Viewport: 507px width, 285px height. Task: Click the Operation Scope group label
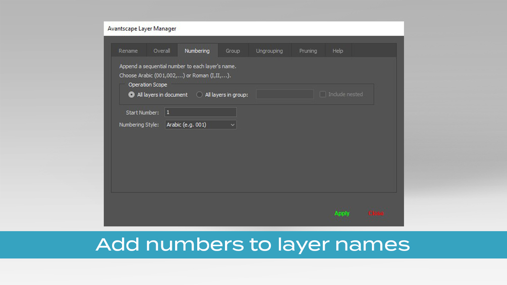point(148,85)
